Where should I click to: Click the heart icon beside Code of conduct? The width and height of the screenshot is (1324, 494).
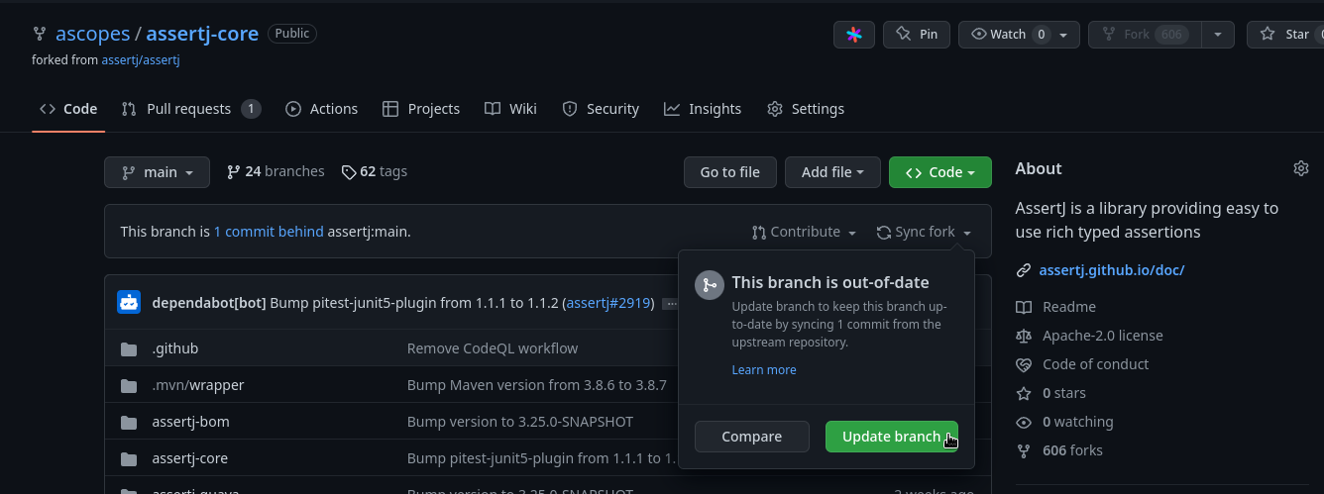tap(1024, 364)
